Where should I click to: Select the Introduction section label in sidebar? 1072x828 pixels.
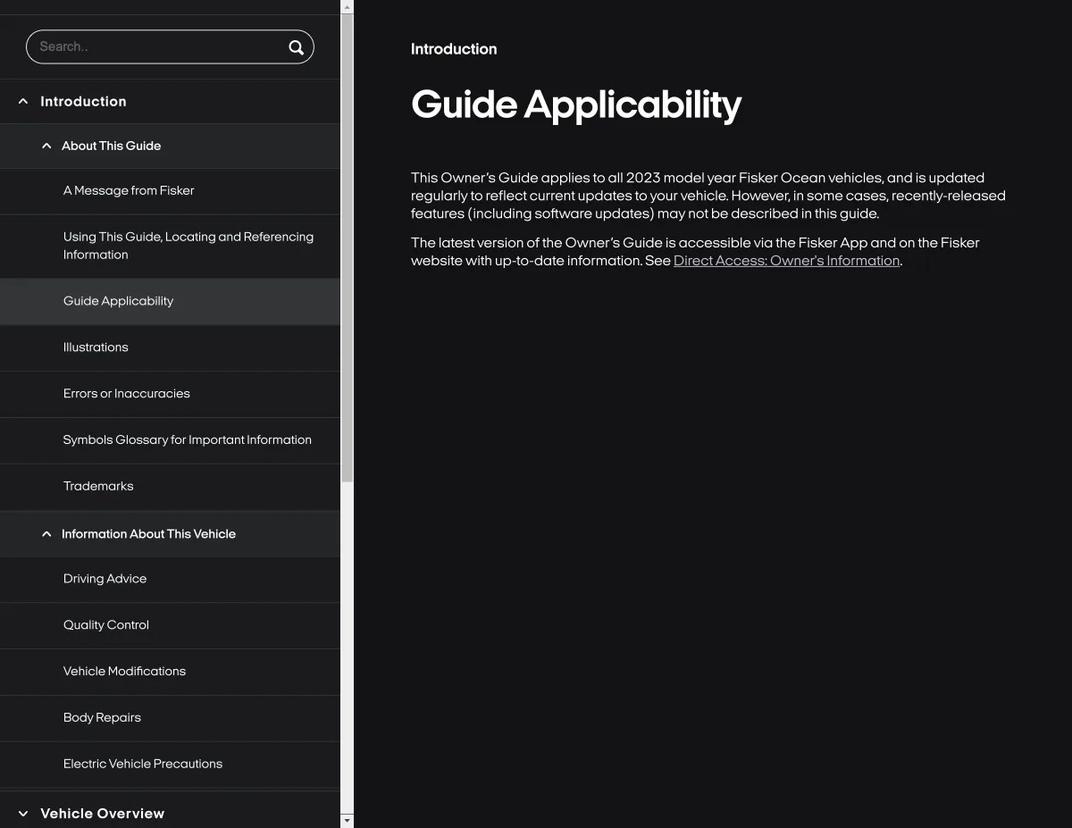[83, 102]
